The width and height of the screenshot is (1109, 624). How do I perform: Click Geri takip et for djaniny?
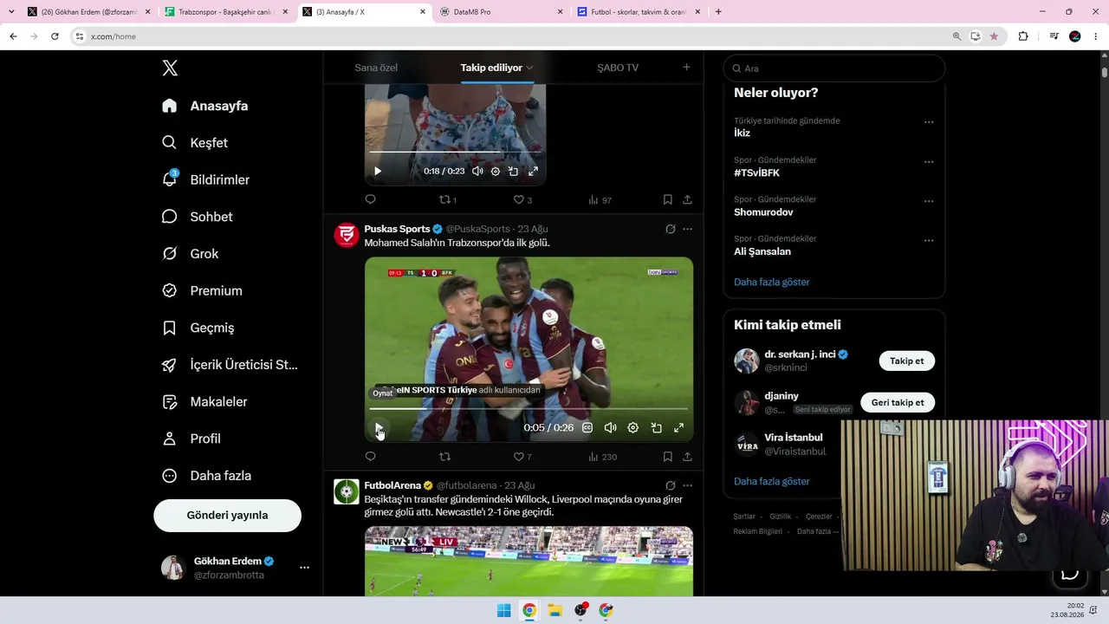tap(898, 402)
